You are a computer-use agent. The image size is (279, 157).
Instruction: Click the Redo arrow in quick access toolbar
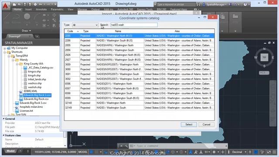point(48,4)
